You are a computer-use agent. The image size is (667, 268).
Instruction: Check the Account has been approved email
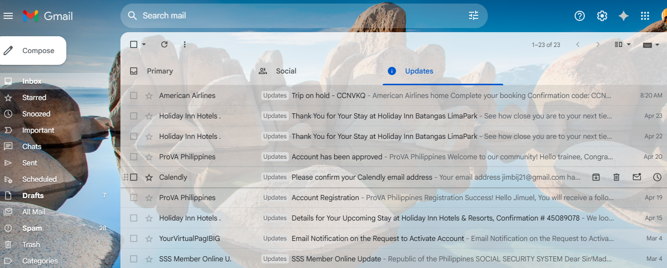coord(134,157)
